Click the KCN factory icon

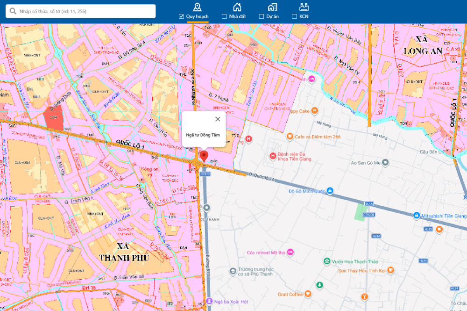point(304,7)
